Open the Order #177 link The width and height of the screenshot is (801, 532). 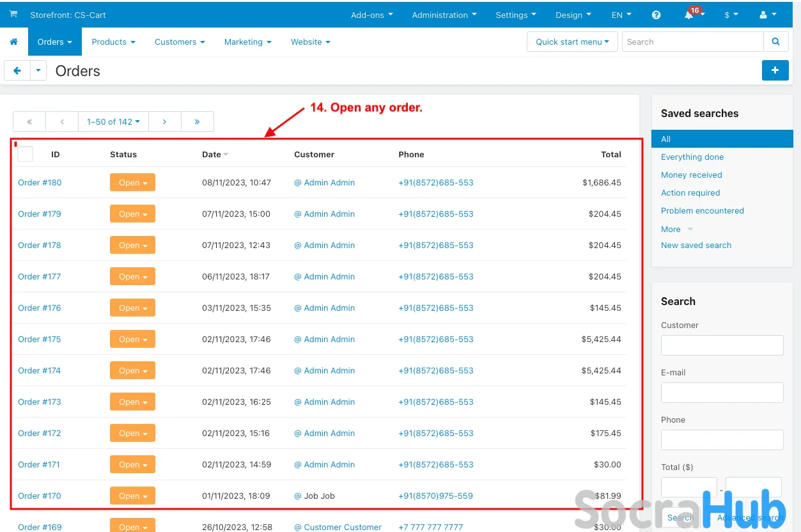(40, 277)
